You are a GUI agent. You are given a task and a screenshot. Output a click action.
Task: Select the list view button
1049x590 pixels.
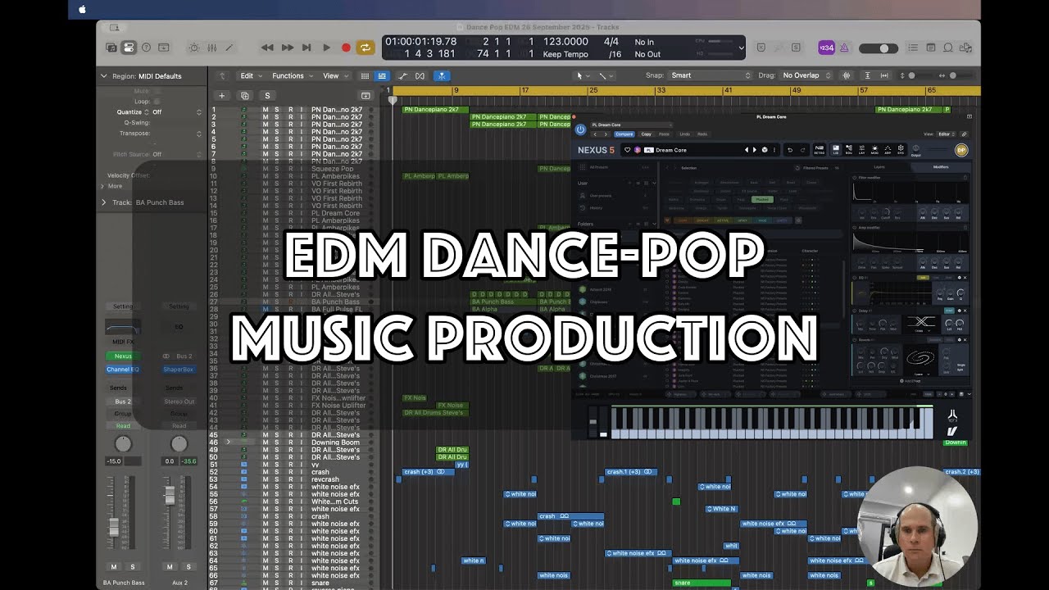(x=382, y=75)
